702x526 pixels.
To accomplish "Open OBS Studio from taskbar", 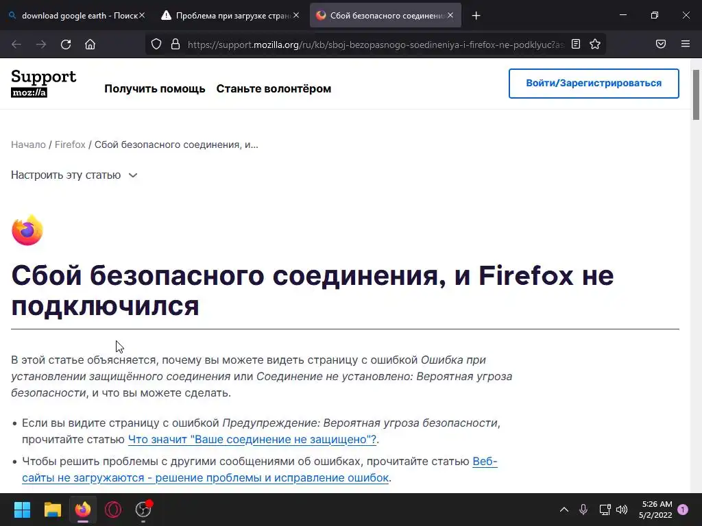I will pyautogui.click(x=143, y=510).
